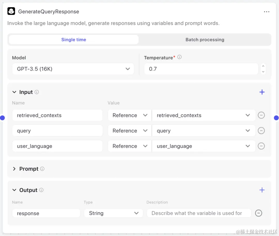Open the three-dot node options menu
Viewport: 279px width, 236px height.
pyautogui.click(x=267, y=12)
